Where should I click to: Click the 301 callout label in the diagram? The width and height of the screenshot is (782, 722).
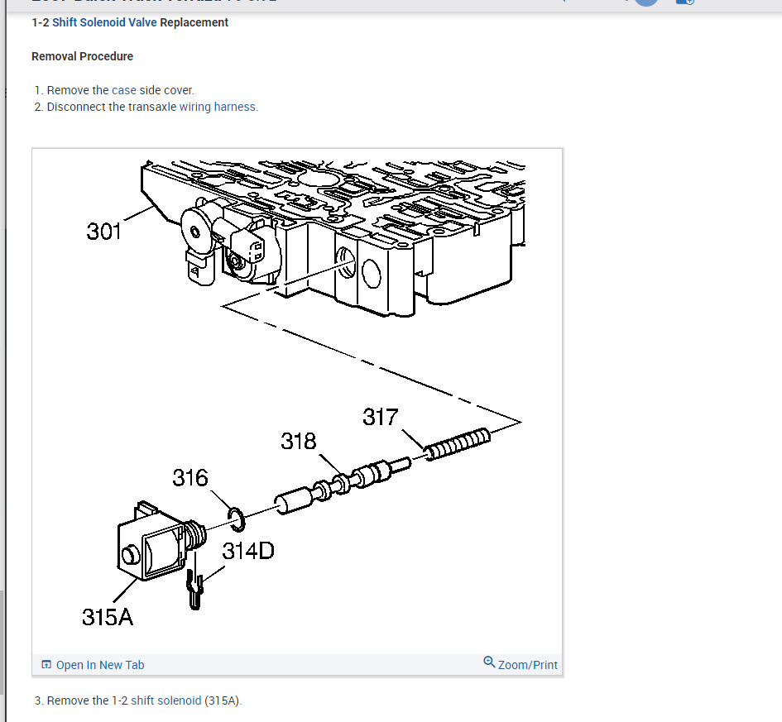(x=103, y=232)
